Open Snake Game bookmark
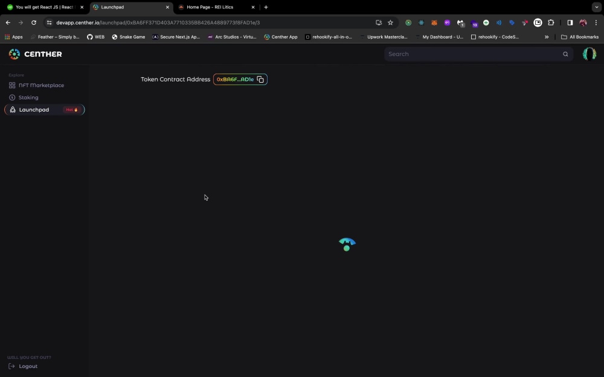Image resolution: width=604 pixels, height=377 pixels. click(x=128, y=37)
